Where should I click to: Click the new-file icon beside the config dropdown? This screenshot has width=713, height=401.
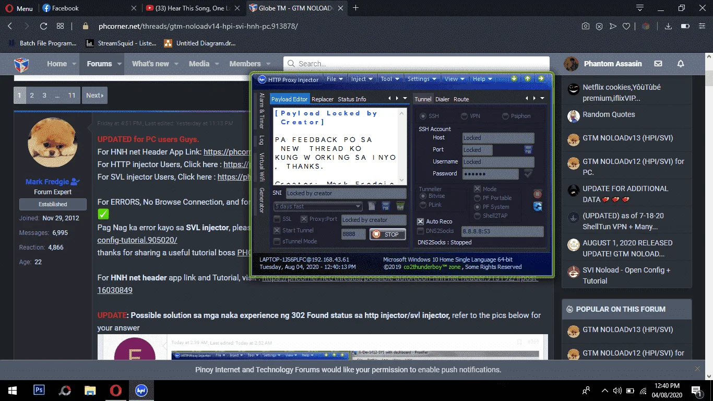coord(372,206)
